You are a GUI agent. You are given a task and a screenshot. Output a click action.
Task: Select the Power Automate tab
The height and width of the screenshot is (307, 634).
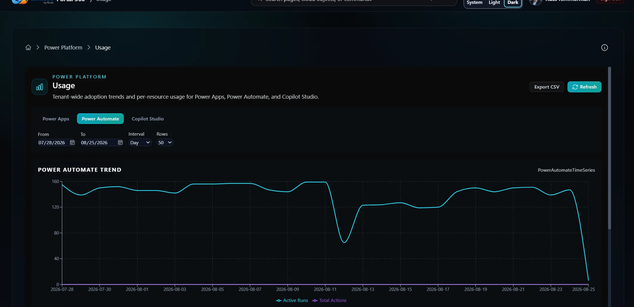[x=100, y=119]
